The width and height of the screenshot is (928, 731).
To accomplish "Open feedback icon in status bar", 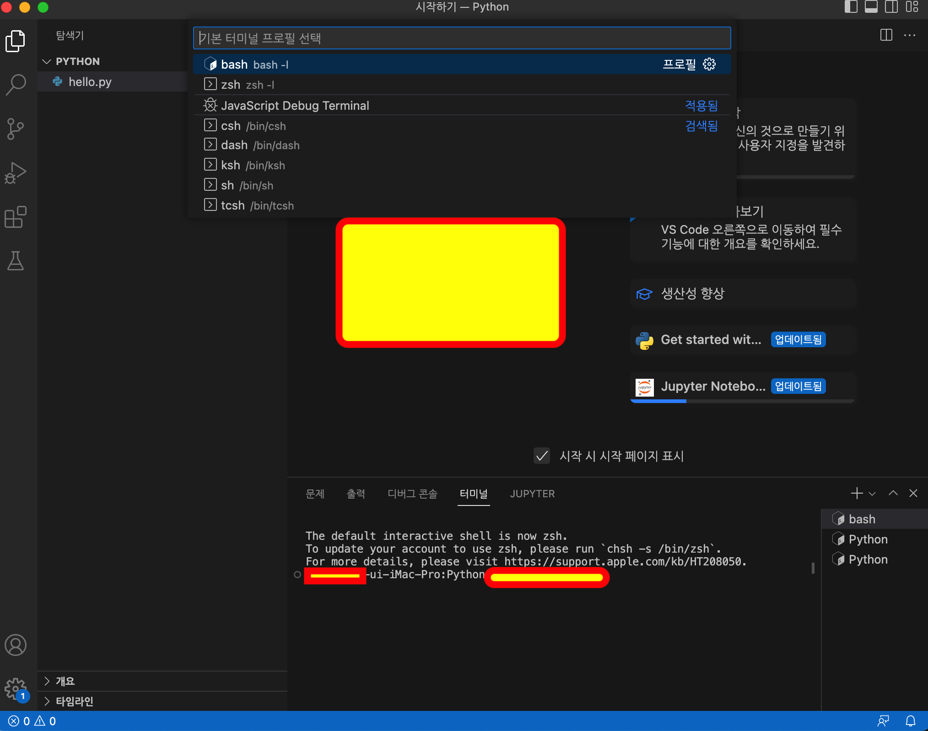I will pos(883,721).
